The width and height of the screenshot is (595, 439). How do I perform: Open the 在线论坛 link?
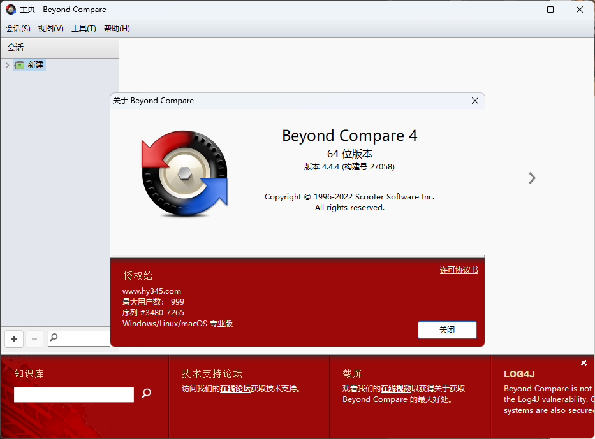[235, 388]
